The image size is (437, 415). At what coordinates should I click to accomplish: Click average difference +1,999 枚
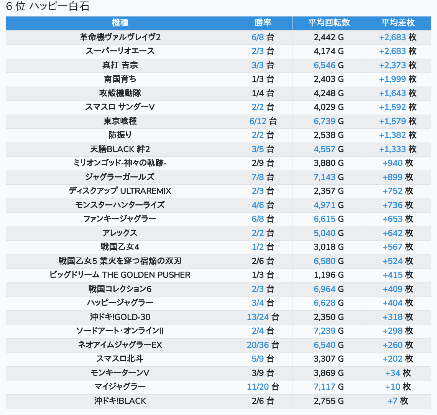click(x=398, y=79)
